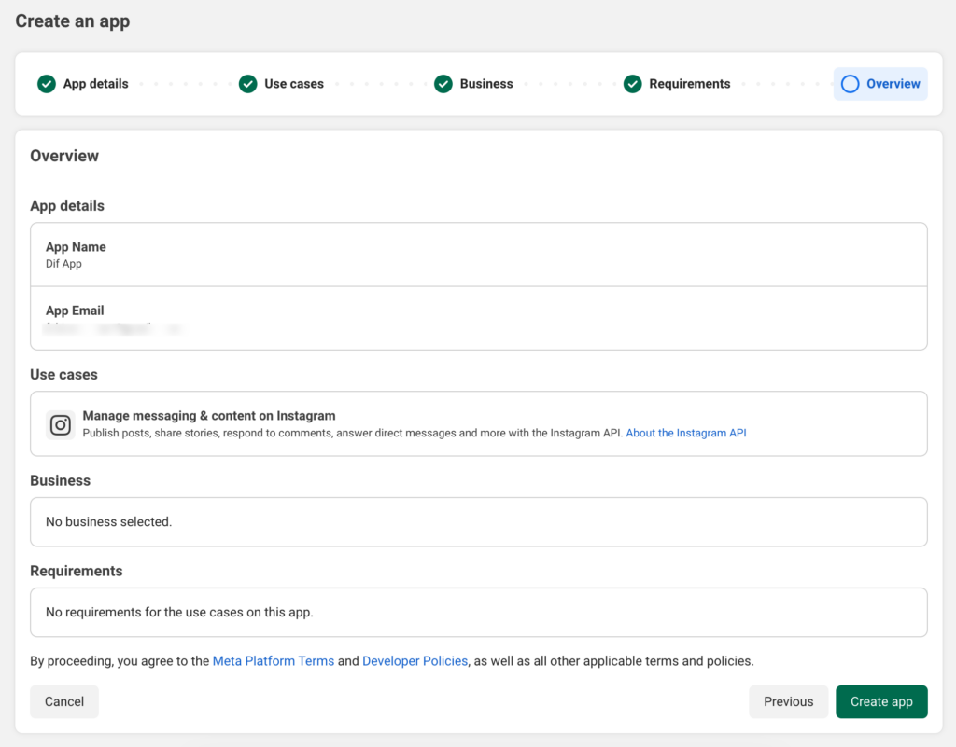Click the 'Create an app' page heading
The image size is (956, 747).
tap(73, 21)
